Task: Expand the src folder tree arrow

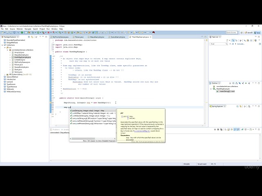Action: (x=5, y=47)
